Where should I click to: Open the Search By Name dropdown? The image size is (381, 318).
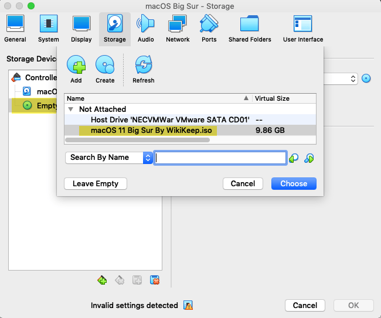click(x=108, y=158)
